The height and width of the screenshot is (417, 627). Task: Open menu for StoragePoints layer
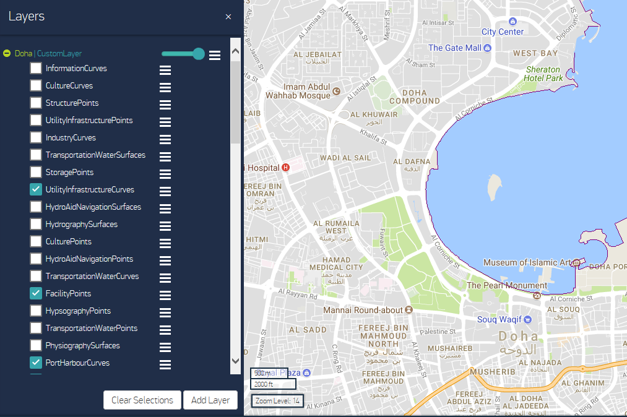(165, 174)
